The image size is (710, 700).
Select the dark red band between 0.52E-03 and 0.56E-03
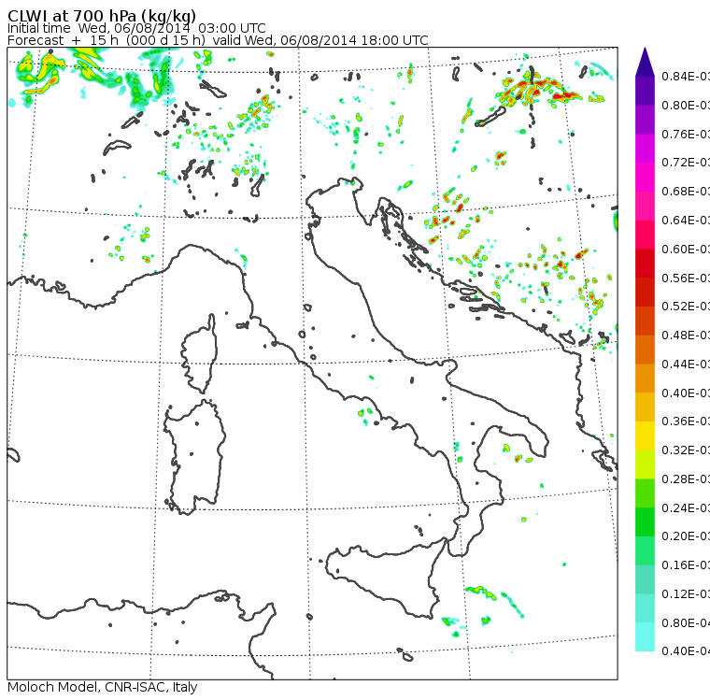pyautogui.click(x=645, y=293)
